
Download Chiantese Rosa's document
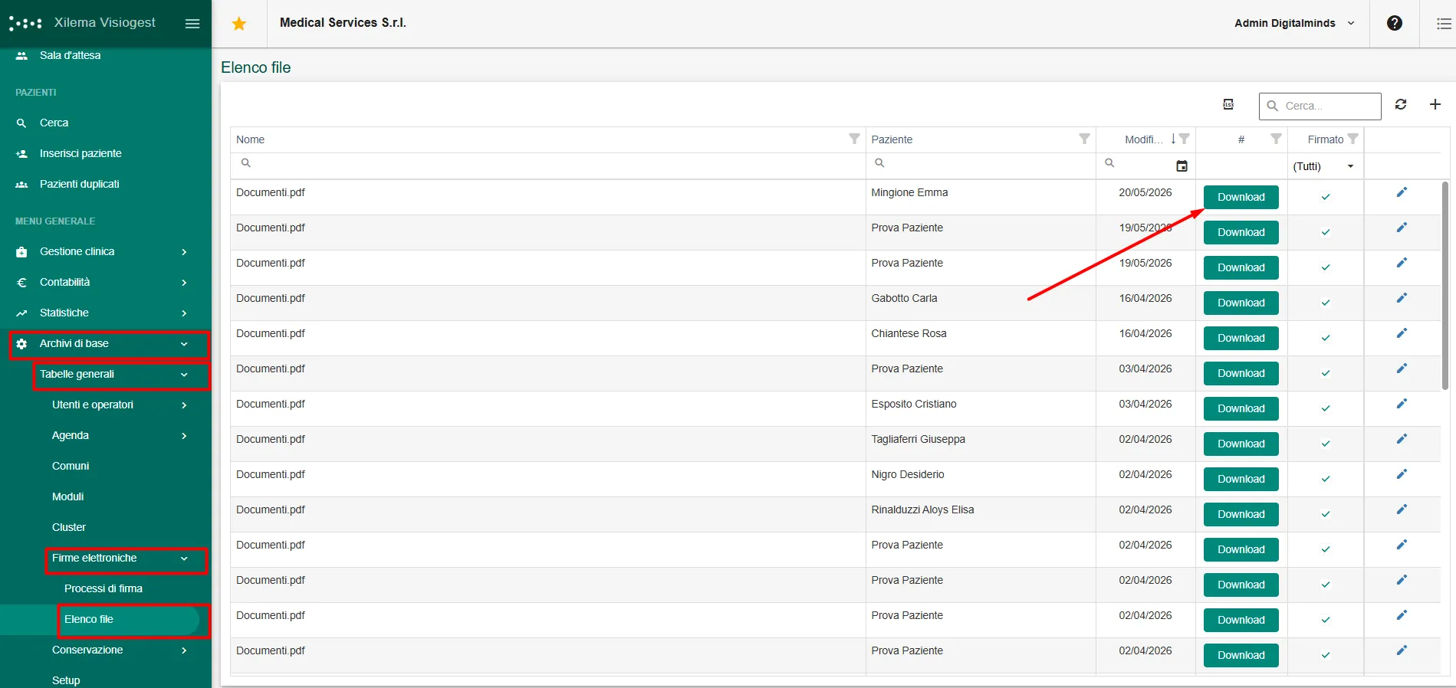tap(1241, 338)
